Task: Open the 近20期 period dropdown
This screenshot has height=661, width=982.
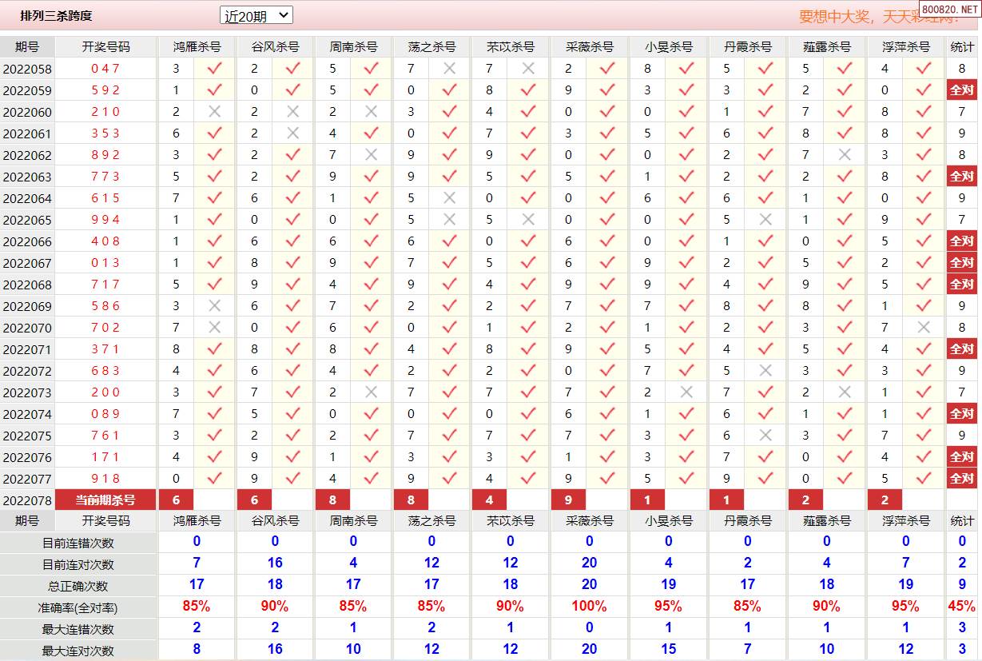Action: tap(256, 16)
